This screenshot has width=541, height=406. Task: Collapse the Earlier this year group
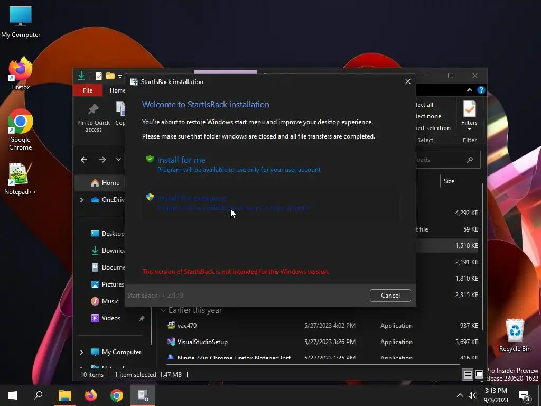[x=164, y=310]
